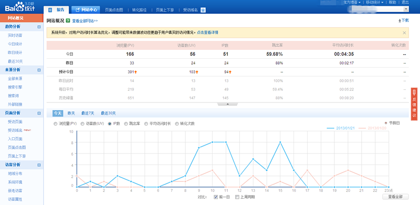Select the 最近30天 chart range tab
This screenshot has height=205, width=420.
(109, 113)
